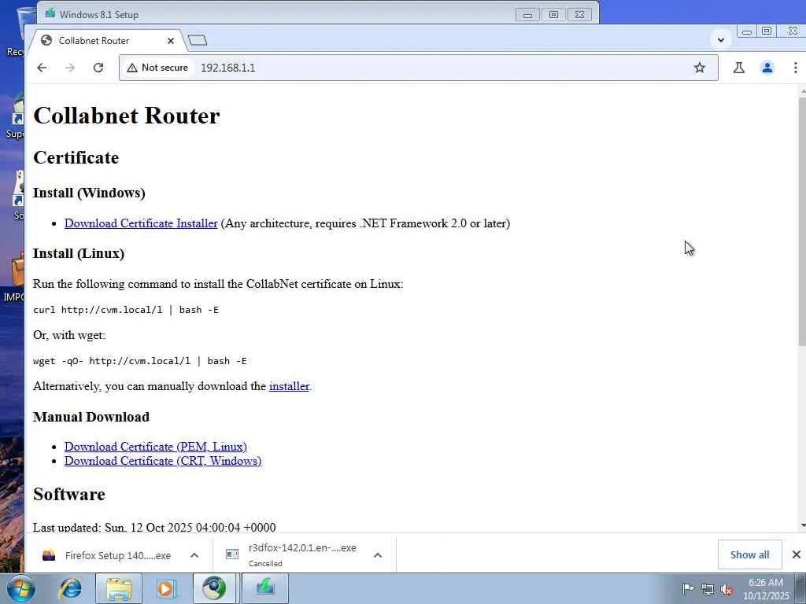
Task: Reload the Collabnet Router page
Action: click(x=98, y=68)
